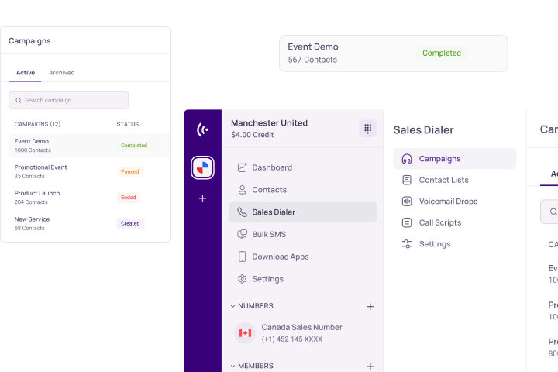Click the Ended status badge

pyautogui.click(x=129, y=198)
